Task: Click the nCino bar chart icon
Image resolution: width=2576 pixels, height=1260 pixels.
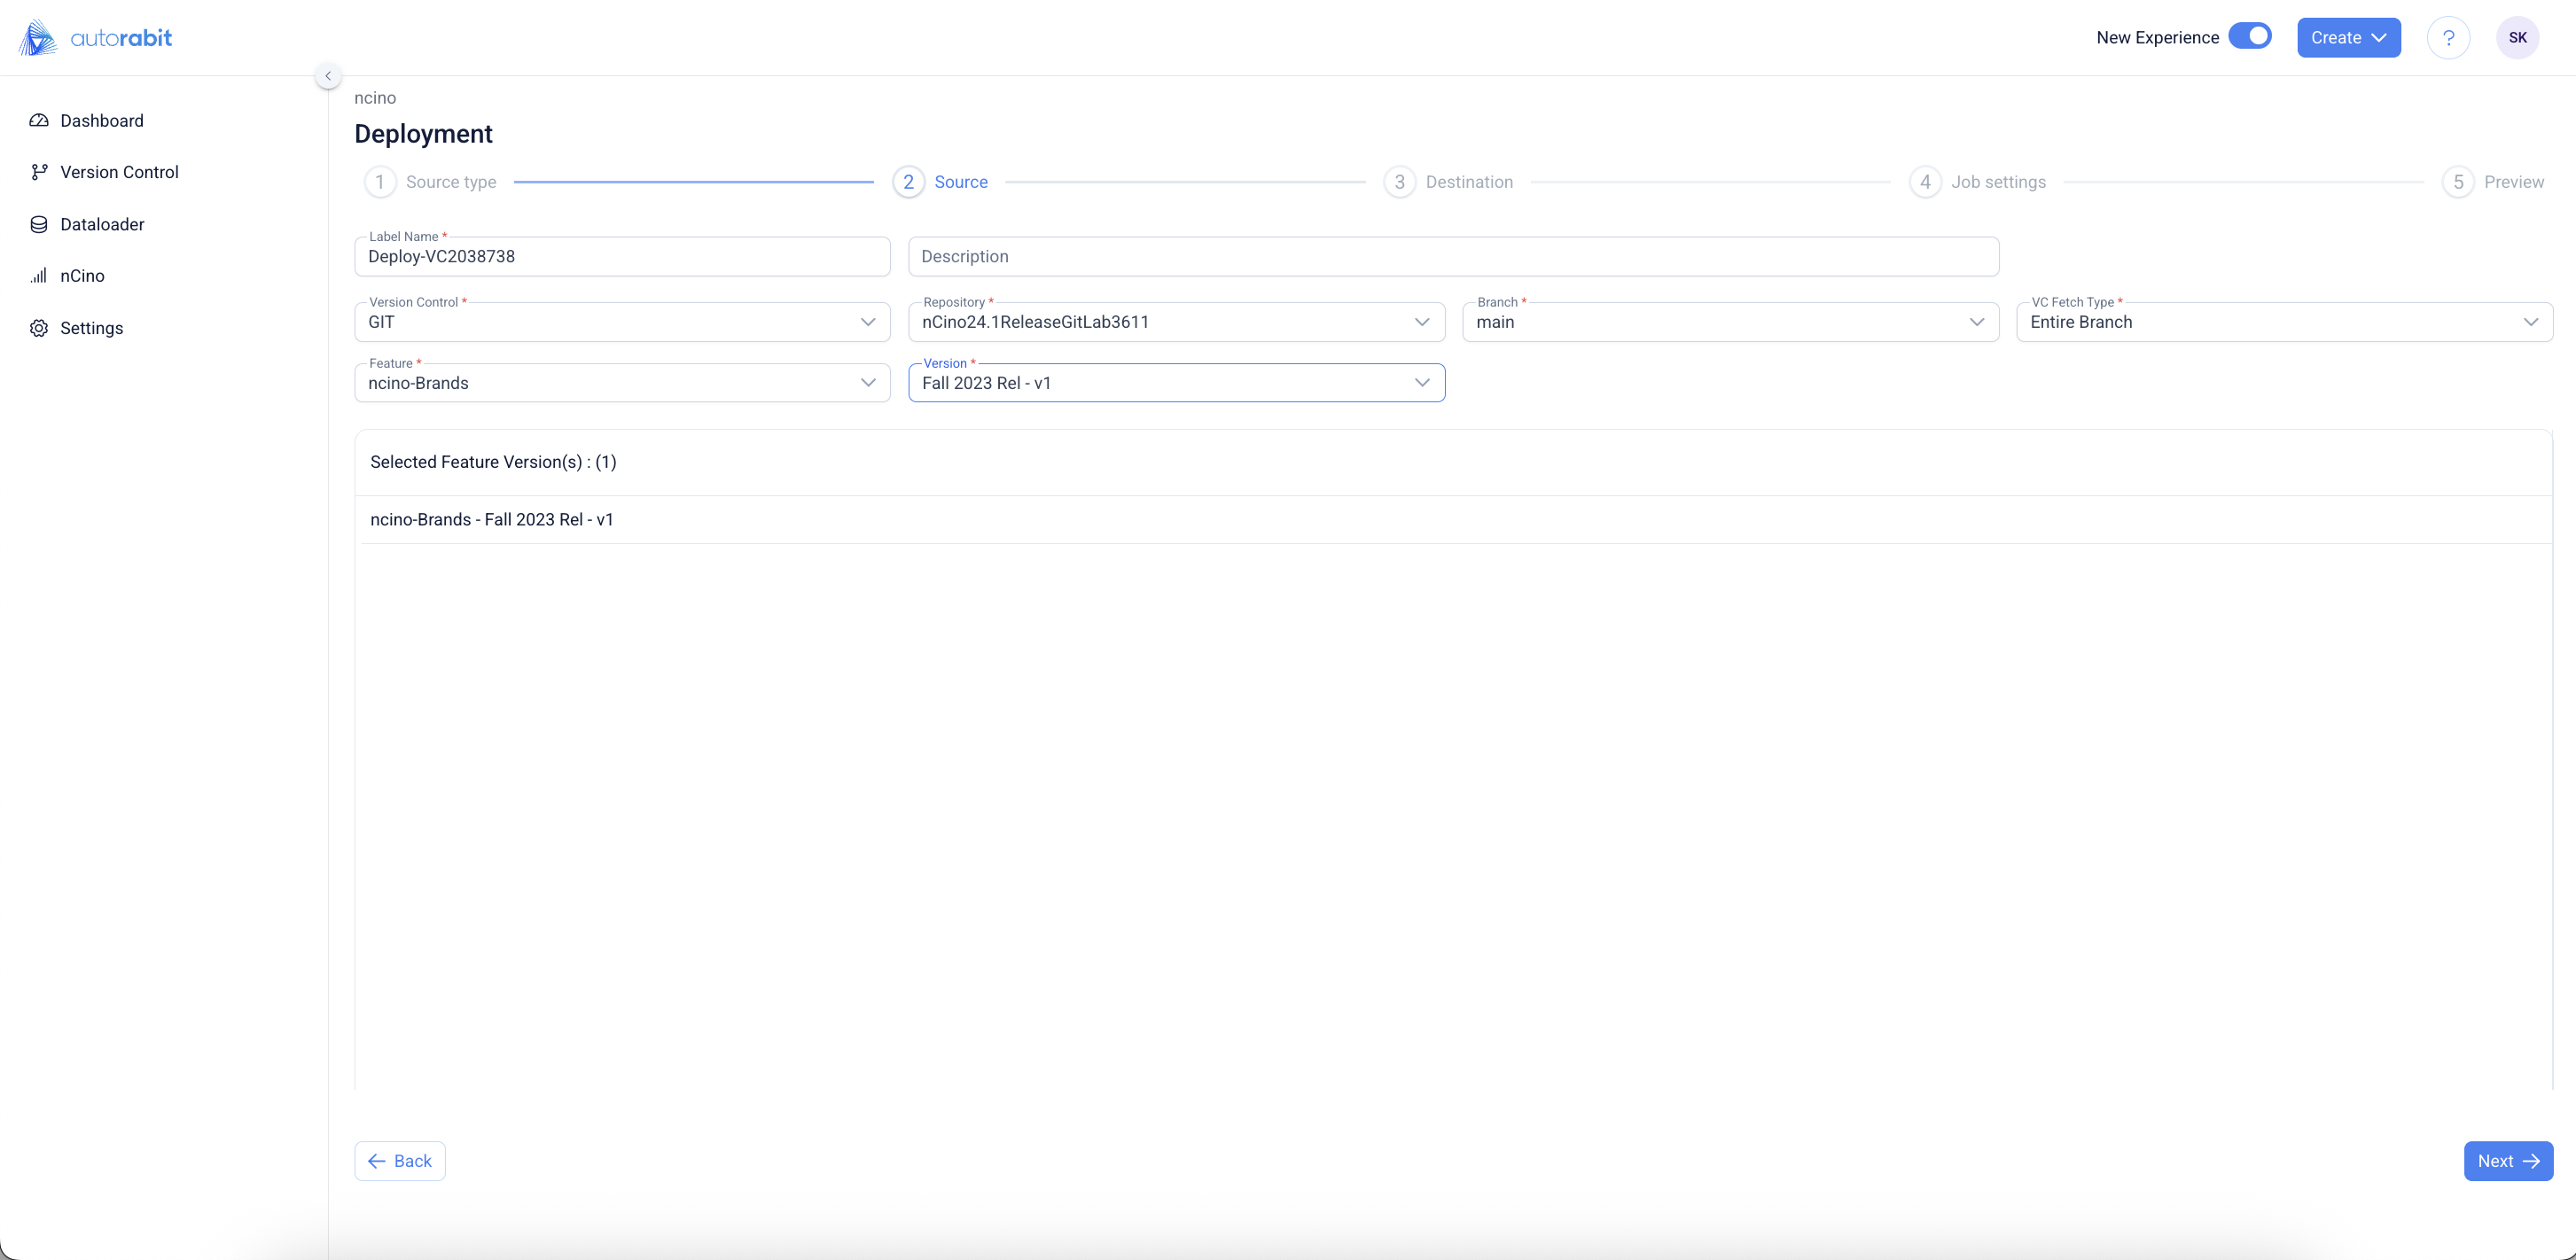Action: 39,276
